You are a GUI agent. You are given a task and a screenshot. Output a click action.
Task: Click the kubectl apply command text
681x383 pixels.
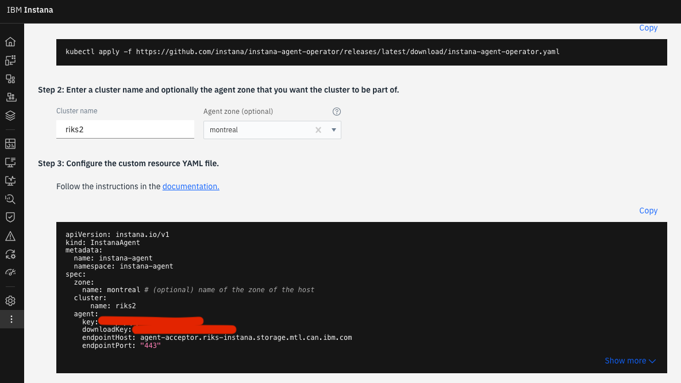coord(312,52)
